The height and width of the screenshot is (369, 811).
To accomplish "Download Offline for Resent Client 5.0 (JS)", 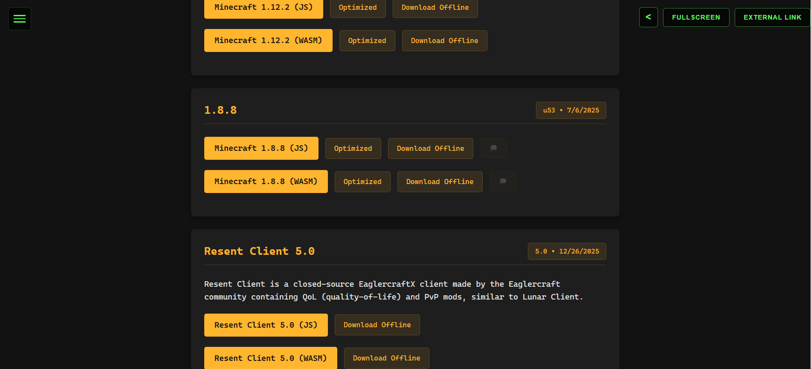I will [x=377, y=325].
